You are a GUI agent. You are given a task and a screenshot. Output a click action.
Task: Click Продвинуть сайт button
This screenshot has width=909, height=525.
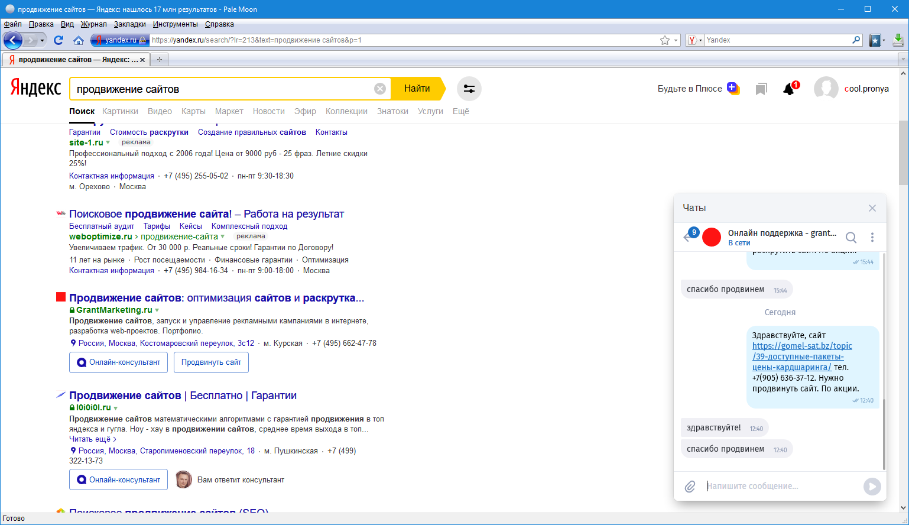tap(211, 362)
